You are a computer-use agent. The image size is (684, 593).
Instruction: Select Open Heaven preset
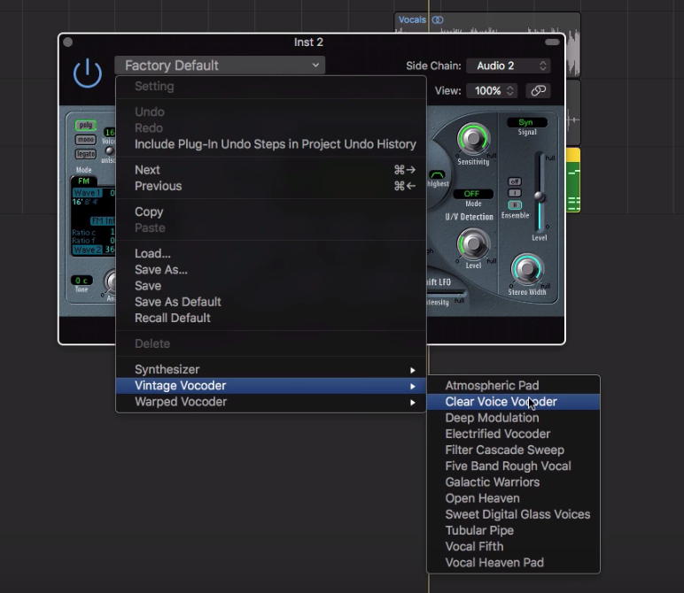(513, 498)
